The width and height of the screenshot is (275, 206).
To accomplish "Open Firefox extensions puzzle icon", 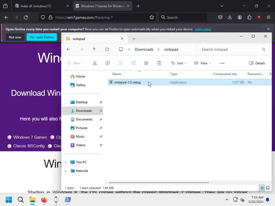I will 249,17.
